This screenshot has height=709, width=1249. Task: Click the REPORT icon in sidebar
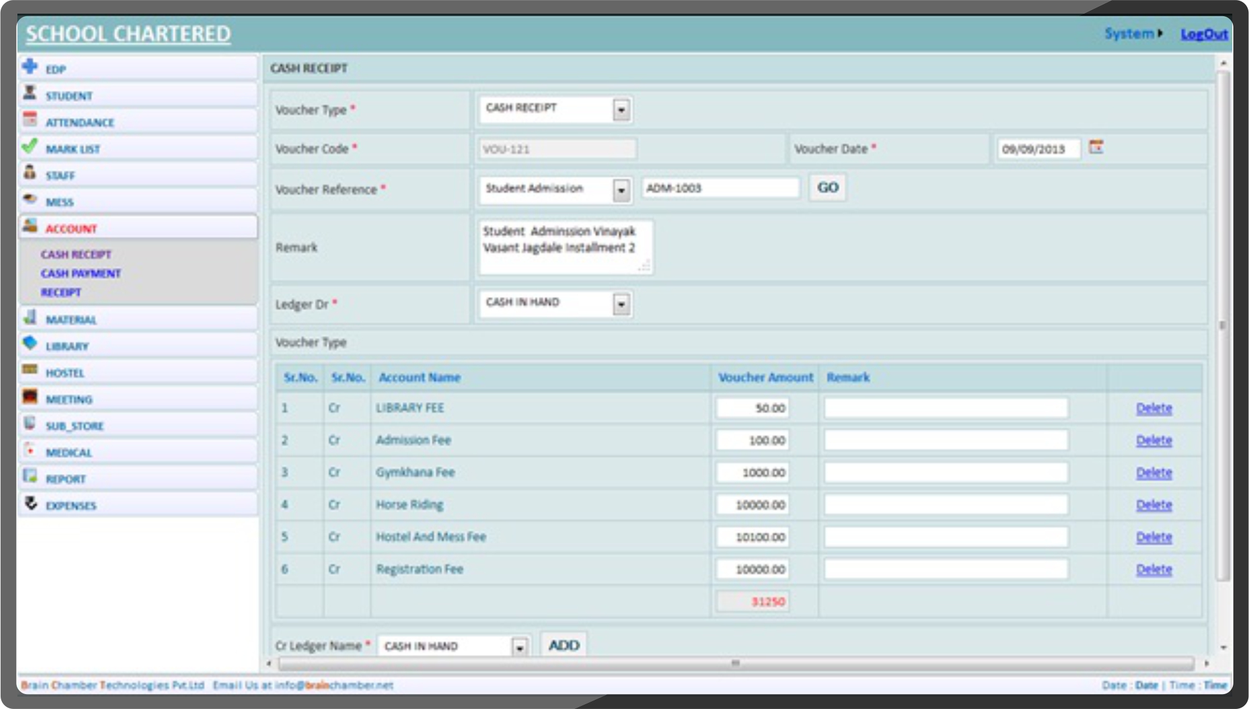click(29, 476)
